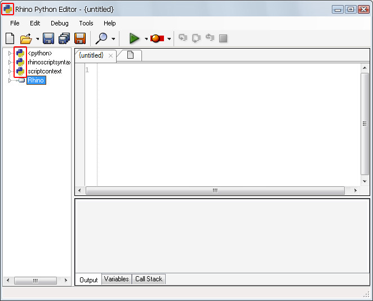Viewport: 373px width, 301px height.
Task: Click the Step Over debug icon
Action: tap(197, 38)
